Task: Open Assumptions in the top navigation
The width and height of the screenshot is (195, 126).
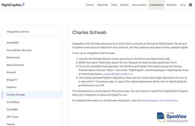Action: point(139,5)
